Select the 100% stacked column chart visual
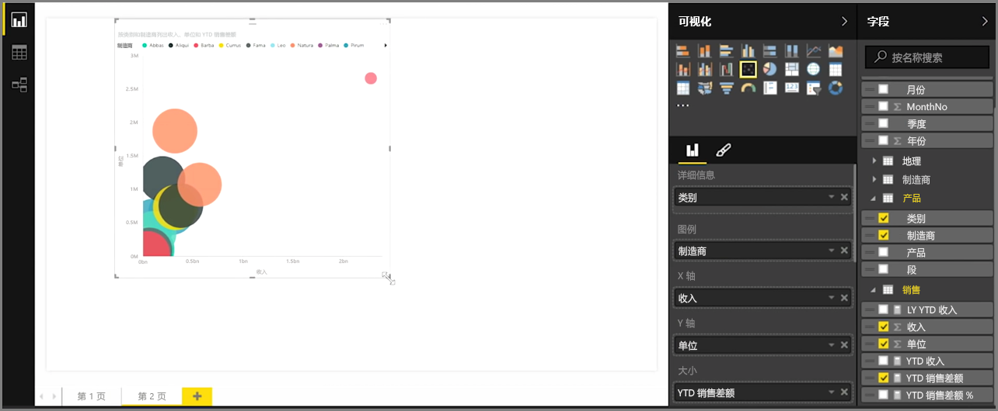The image size is (998, 411). [792, 52]
